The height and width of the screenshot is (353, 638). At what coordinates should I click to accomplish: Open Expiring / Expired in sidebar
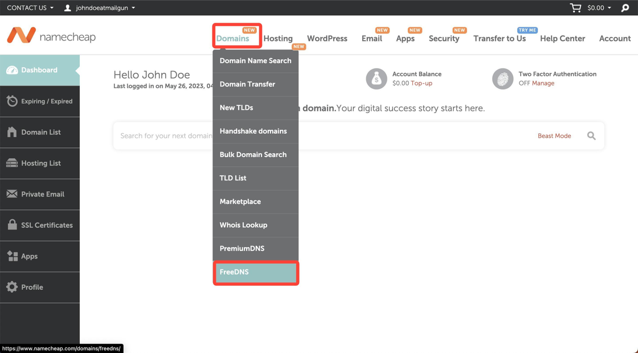click(x=40, y=101)
